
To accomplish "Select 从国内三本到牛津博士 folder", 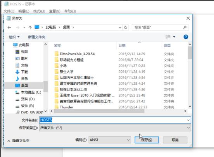I will click(x=77, y=78).
